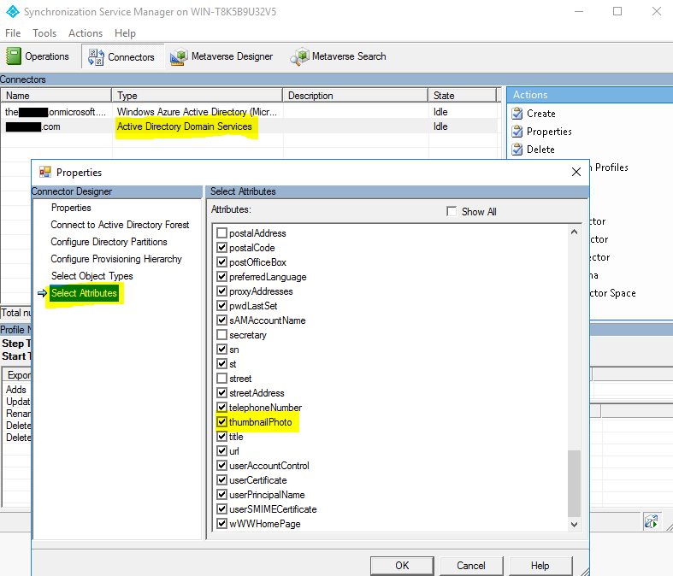This screenshot has width=673, height=576.
Task: Sort connectors by Description column header
Action: [356, 95]
